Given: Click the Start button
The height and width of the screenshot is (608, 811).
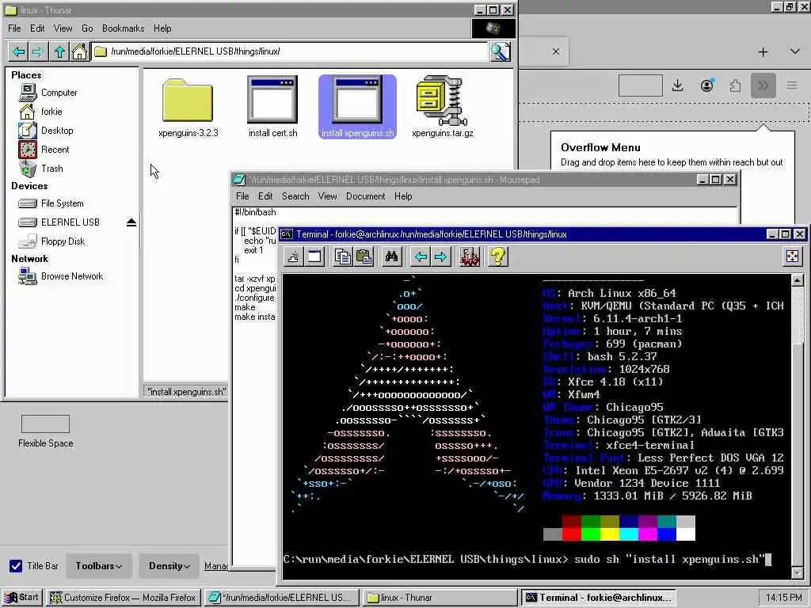Looking at the screenshot, I should coord(21,598).
